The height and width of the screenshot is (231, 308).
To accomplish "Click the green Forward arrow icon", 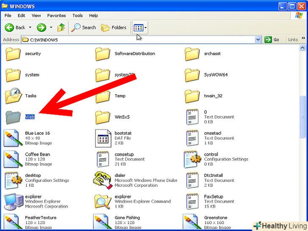I will click(x=41, y=27).
